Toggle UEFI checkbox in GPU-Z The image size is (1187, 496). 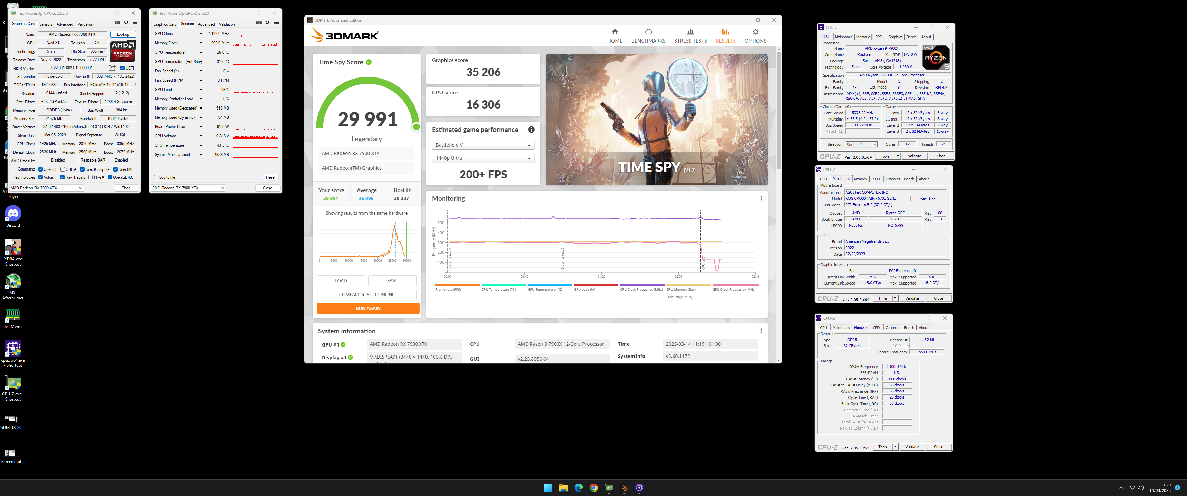tap(122, 68)
